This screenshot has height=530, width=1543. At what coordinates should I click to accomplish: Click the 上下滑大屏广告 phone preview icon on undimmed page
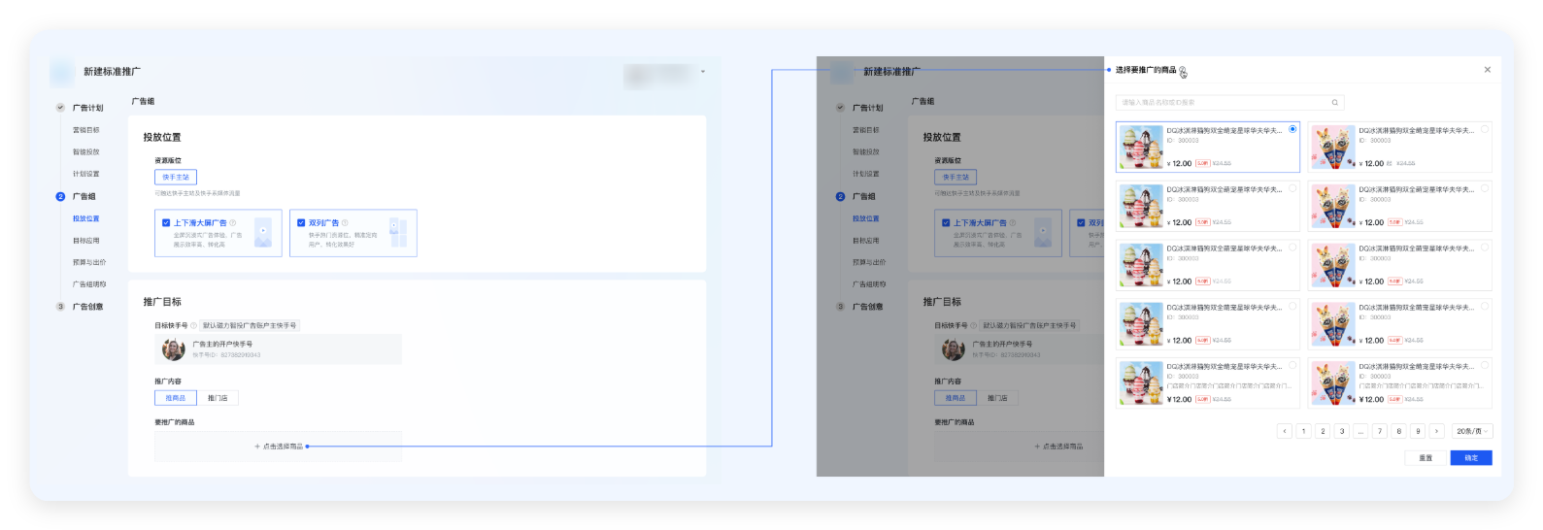click(x=263, y=233)
